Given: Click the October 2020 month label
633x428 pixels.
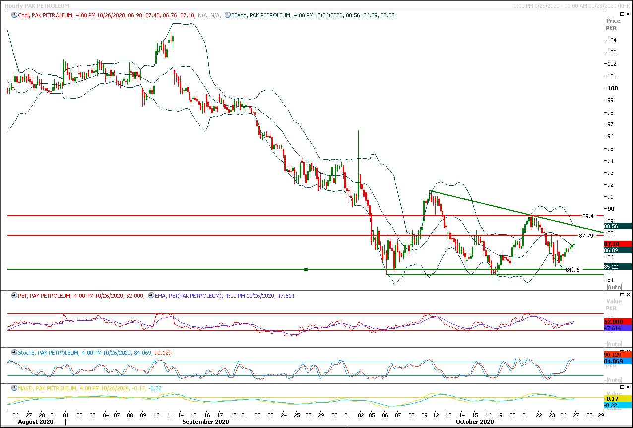Looking at the screenshot, I should (475, 422).
